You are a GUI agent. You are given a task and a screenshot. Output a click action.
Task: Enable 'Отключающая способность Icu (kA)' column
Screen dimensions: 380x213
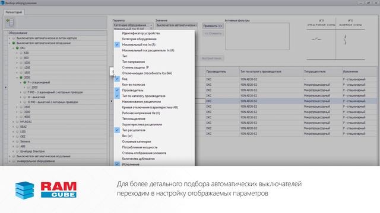[147, 73]
